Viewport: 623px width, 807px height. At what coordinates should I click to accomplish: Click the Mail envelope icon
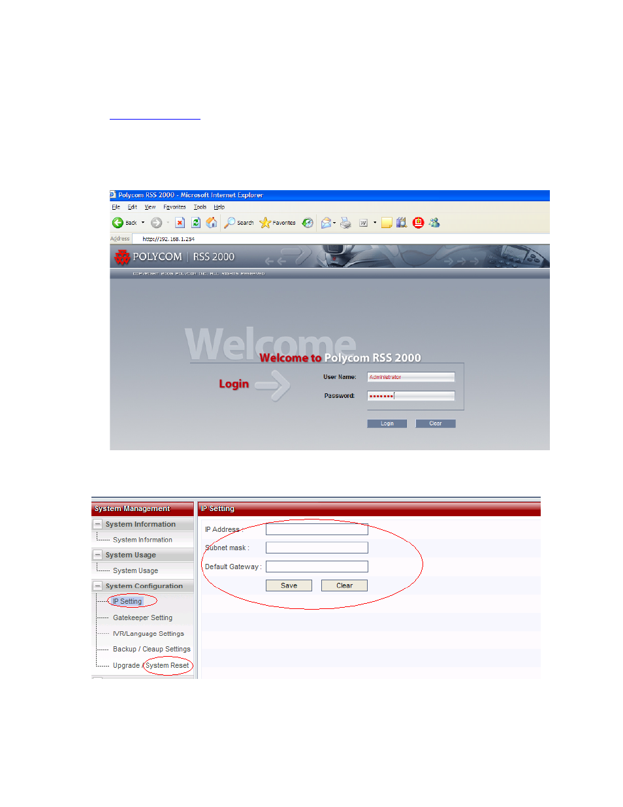pos(326,223)
